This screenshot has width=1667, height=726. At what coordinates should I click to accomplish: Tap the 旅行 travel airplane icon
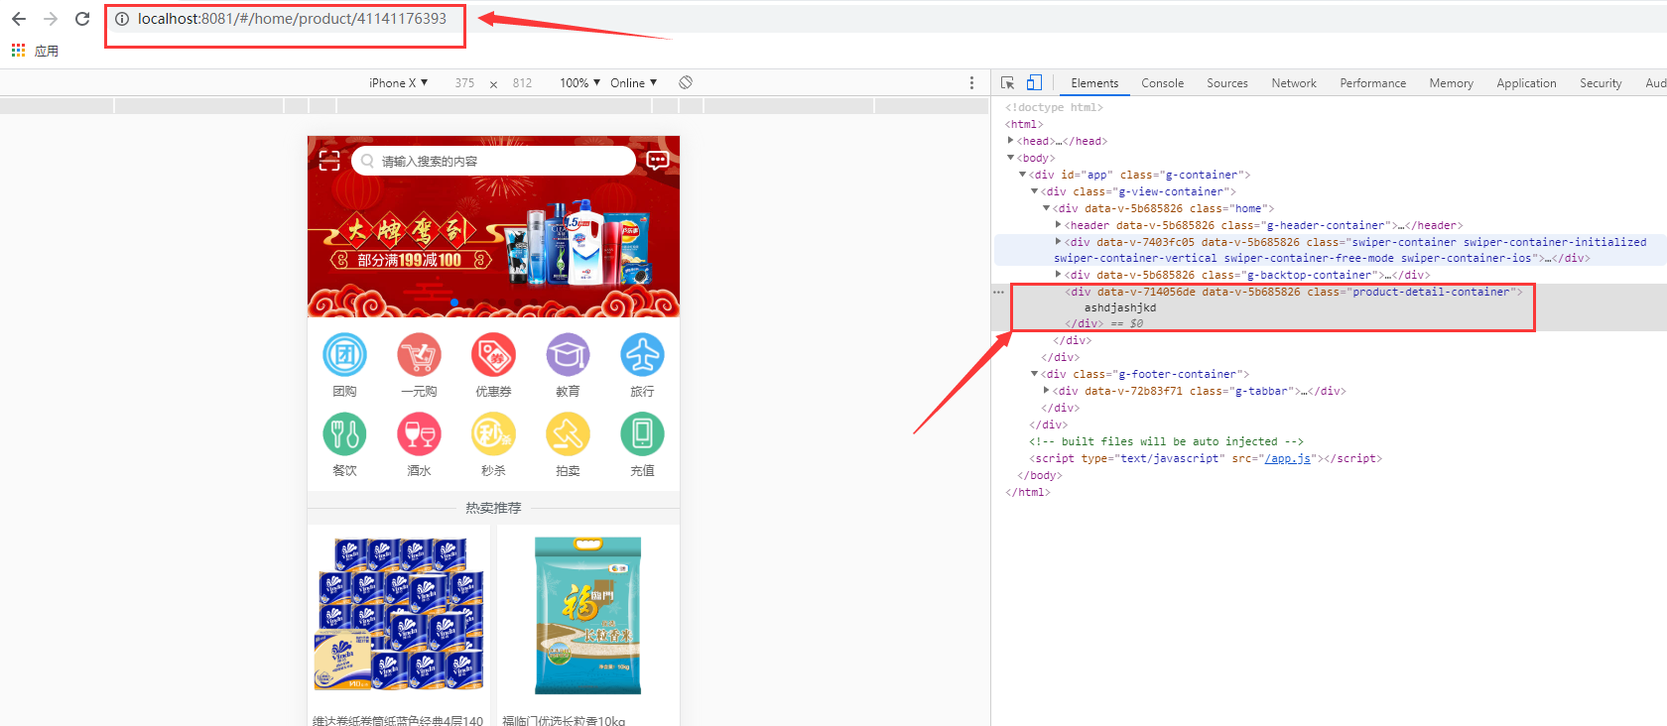(642, 354)
